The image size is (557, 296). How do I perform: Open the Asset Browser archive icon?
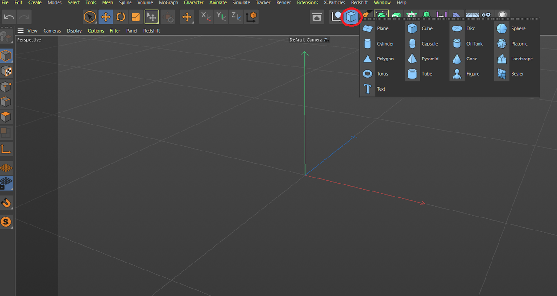tap(317, 17)
